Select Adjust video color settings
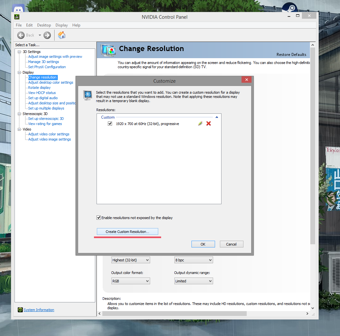The height and width of the screenshot is (336, 340). (48, 134)
